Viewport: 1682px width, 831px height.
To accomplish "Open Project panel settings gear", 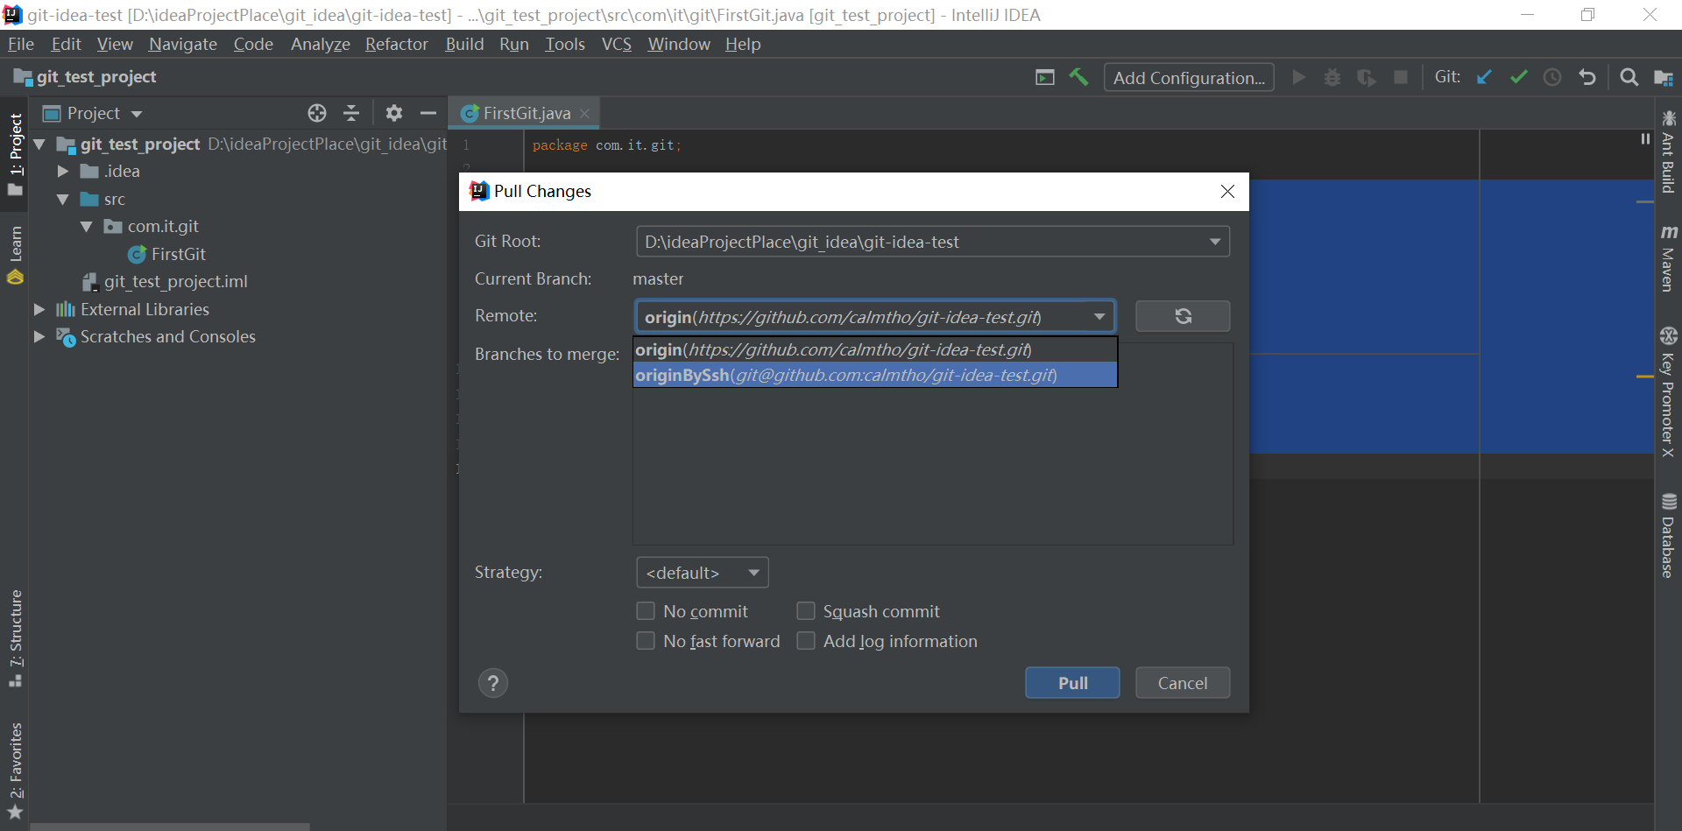I will [394, 113].
